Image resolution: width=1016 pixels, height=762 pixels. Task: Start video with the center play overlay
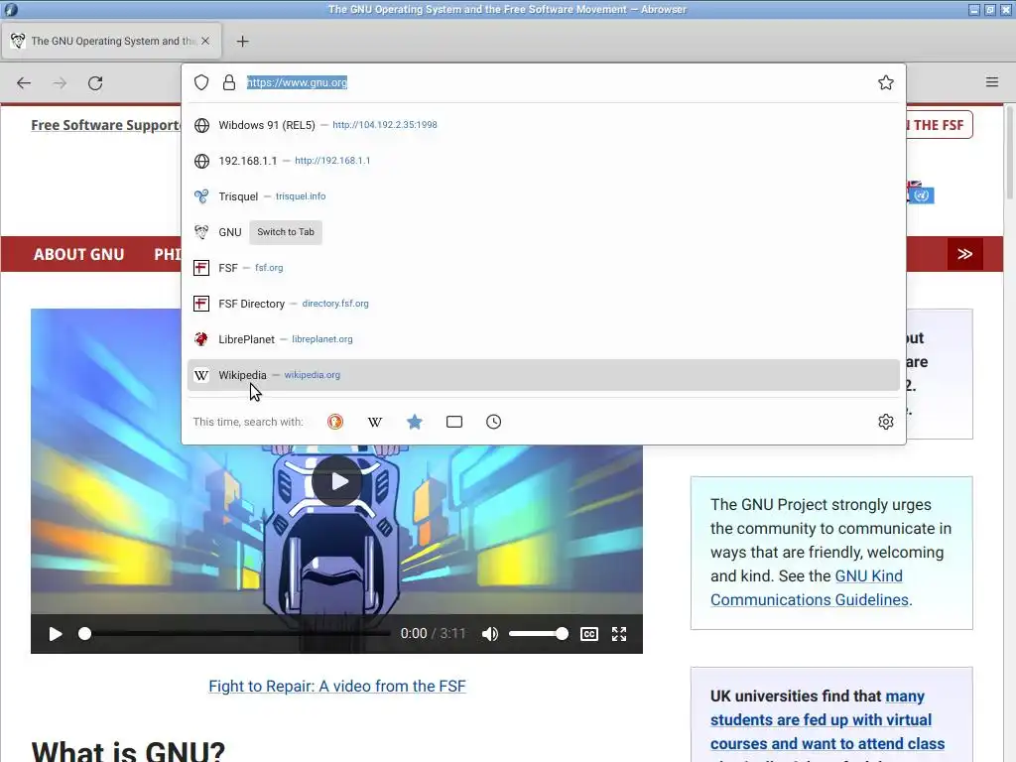click(x=337, y=481)
